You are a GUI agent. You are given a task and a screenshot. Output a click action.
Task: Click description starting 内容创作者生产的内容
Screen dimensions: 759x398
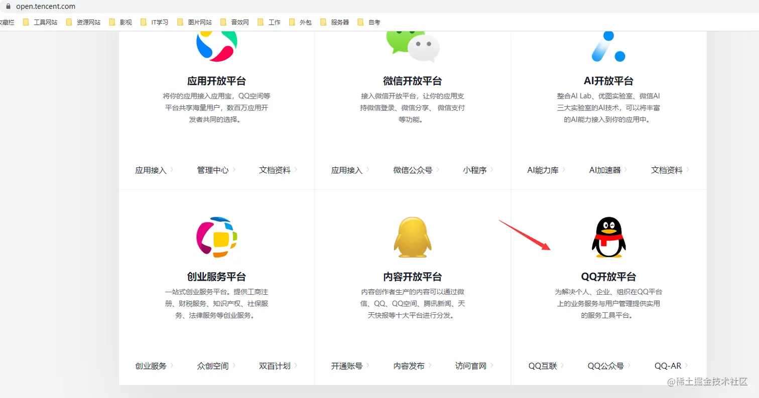point(413,304)
